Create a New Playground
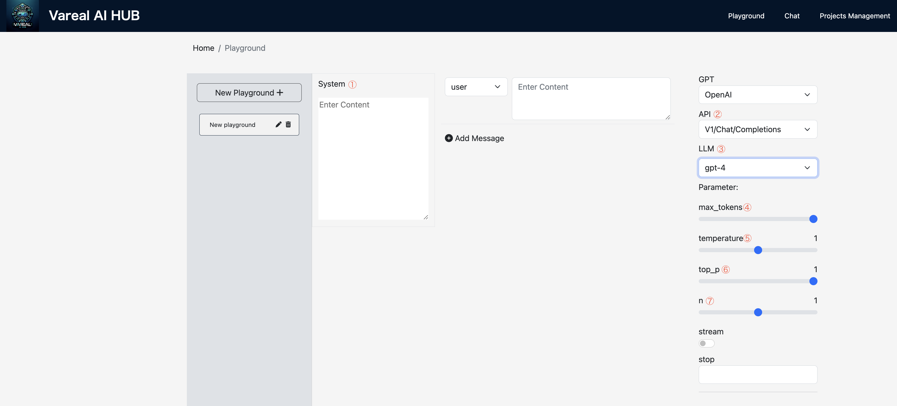Image resolution: width=897 pixels, height=406 pixels. point(249,92)
